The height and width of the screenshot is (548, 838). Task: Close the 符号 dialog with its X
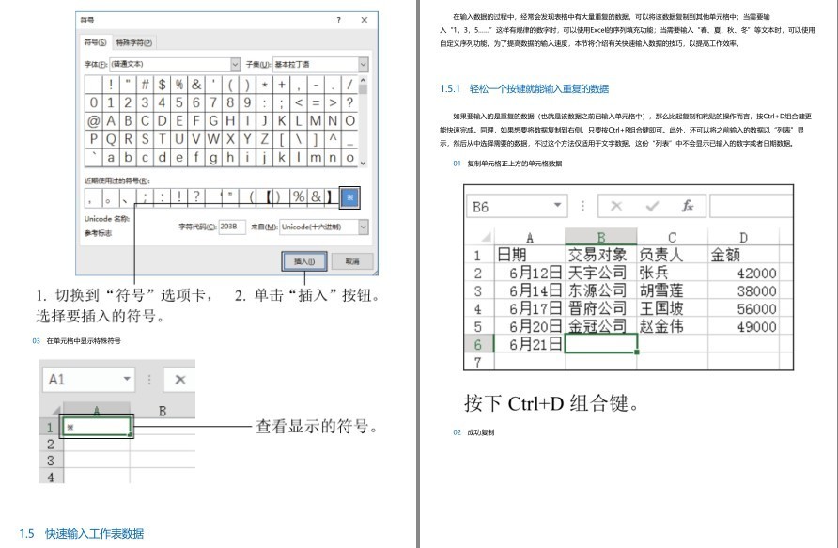(x=364, y=20)
